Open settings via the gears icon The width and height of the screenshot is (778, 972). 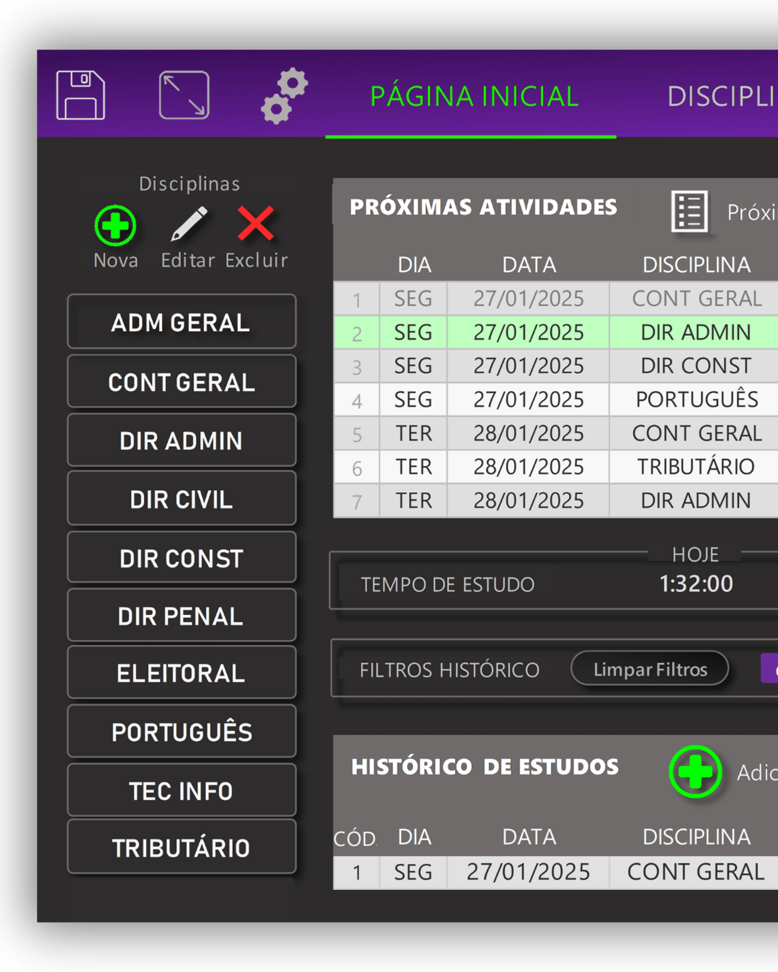(284, 95)
